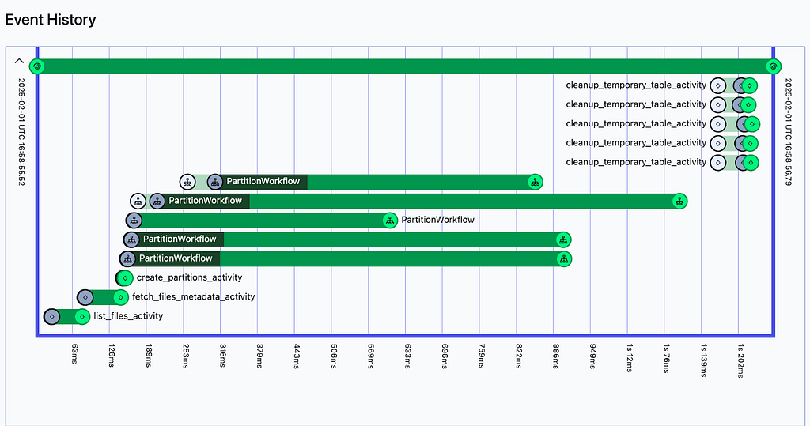Click PartitionWorkflow label right of shortest bar

point(437,220)
